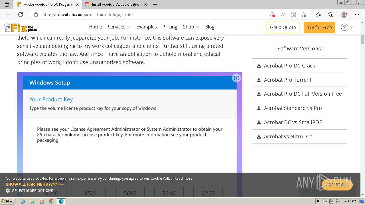The height and width of the screenshot is (205, 365).
Task: Open the Blog page
Action: 210,27
